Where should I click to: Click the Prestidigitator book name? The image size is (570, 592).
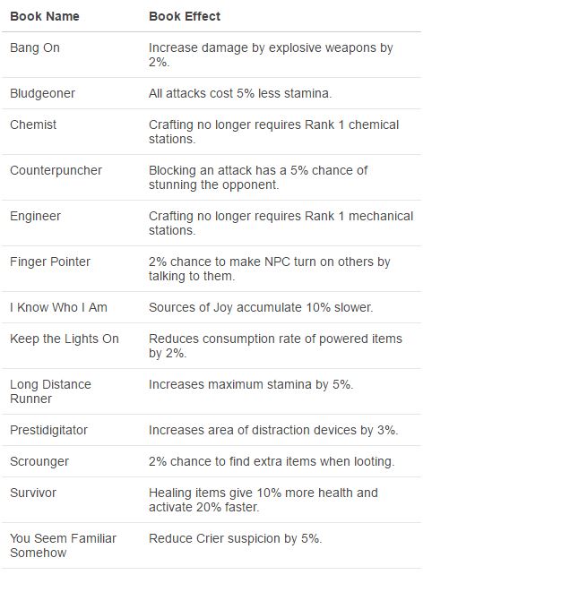point(48,430)
